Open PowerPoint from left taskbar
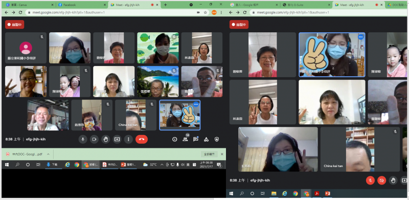Image resolution: width=409 pixels, height=200 pixels. pos(128,165)
